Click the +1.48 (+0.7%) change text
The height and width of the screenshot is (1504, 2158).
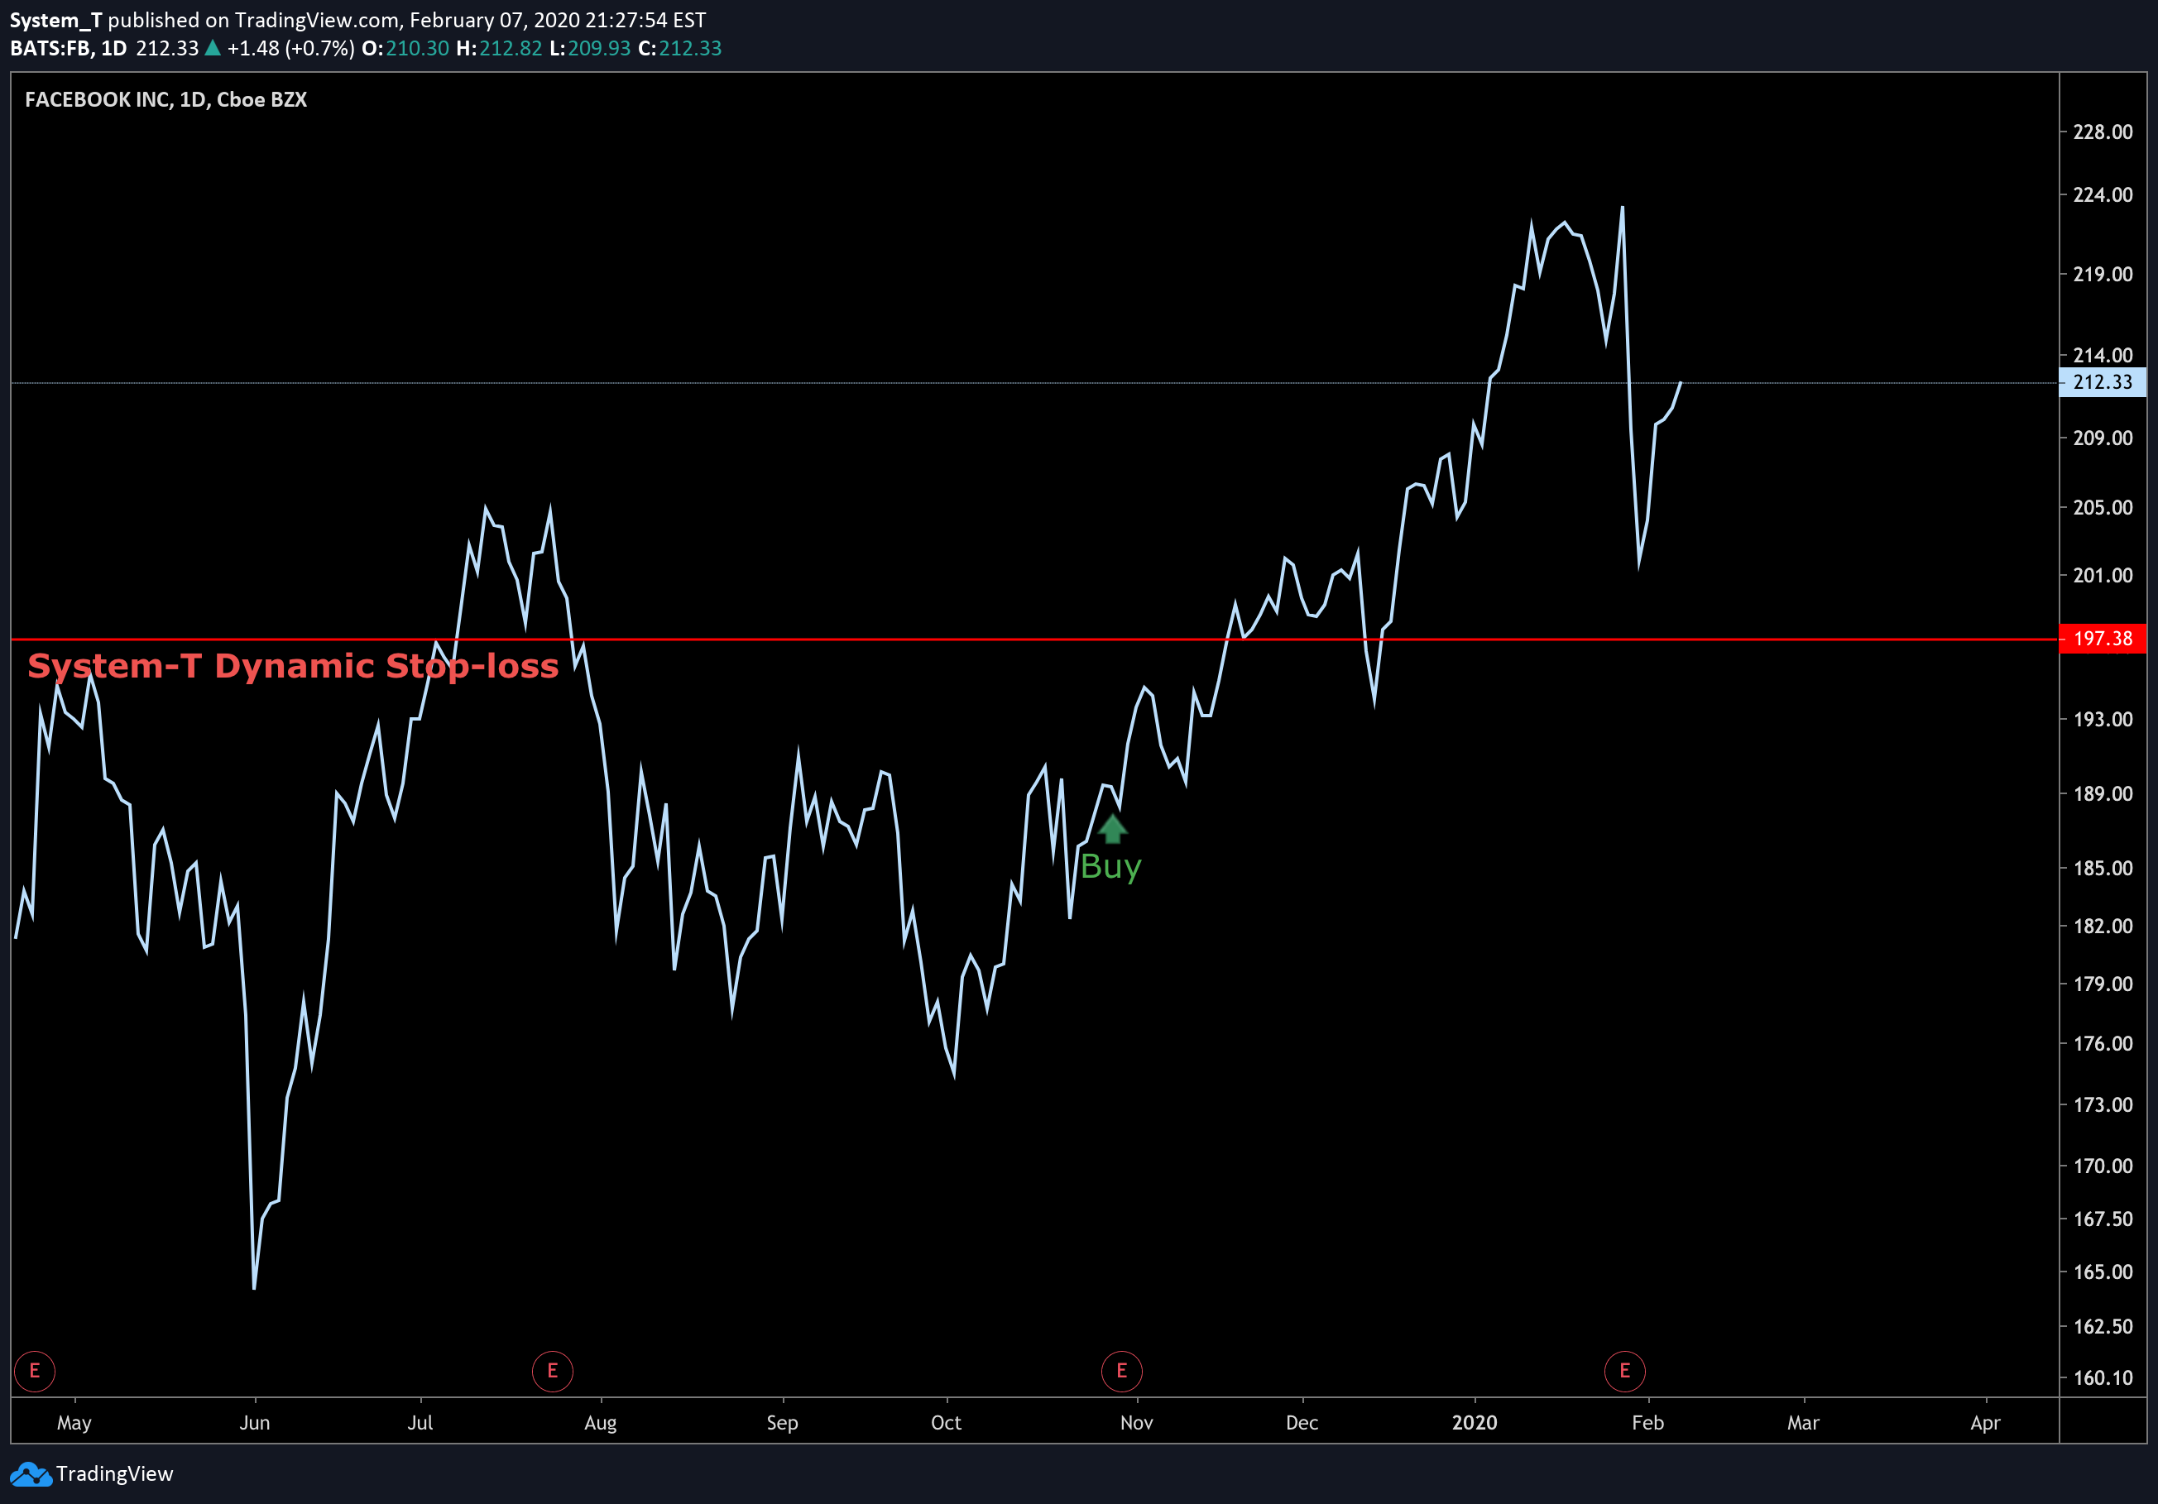291,48
